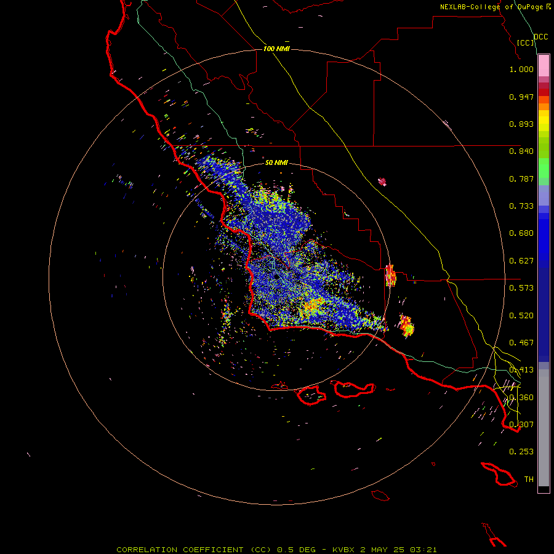Pick the yellow segment of the color bar

544,121
